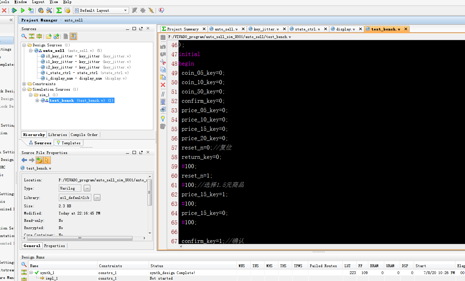Click the red X delete icon in editor sidebar
Viewport: 465px width, 281px height.
click(163, 85)
